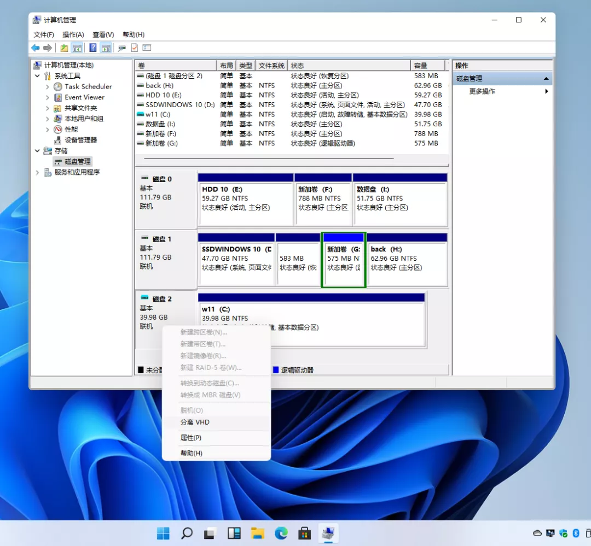Click the Microsoft Edge taskbar icon

[281, 533]
